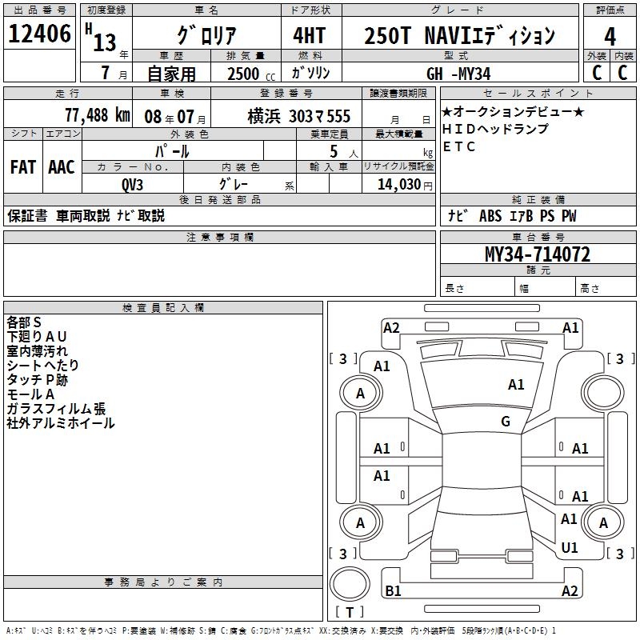Select the fuel type ガソリン
The height and width of the screenshot is (640, 640).
click(310, 73)
